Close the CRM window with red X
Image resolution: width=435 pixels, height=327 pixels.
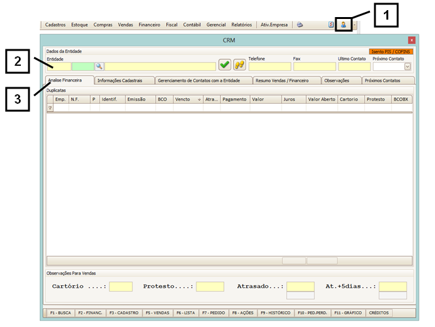(412, 39)
